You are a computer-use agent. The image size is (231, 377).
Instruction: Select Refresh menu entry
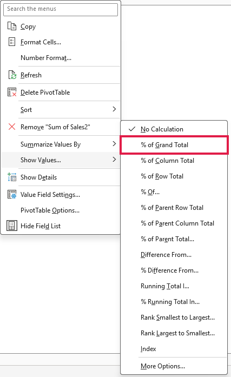pyautogui.click(x=61, y=75)
